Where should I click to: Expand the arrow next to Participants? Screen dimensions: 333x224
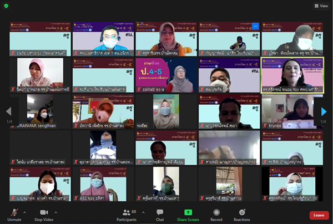[x=143, y=211]
